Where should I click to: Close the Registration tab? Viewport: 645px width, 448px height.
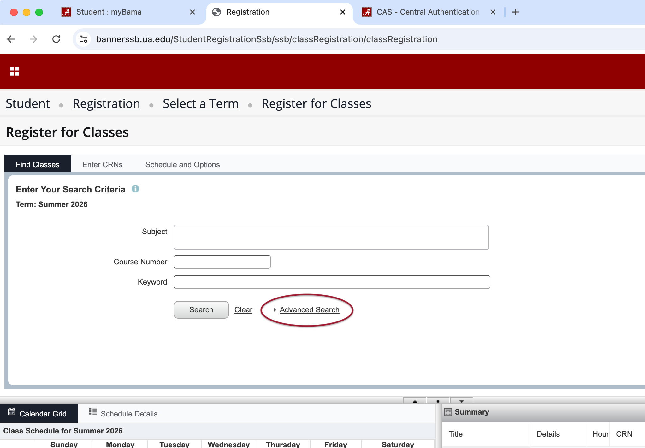(343, 12)
